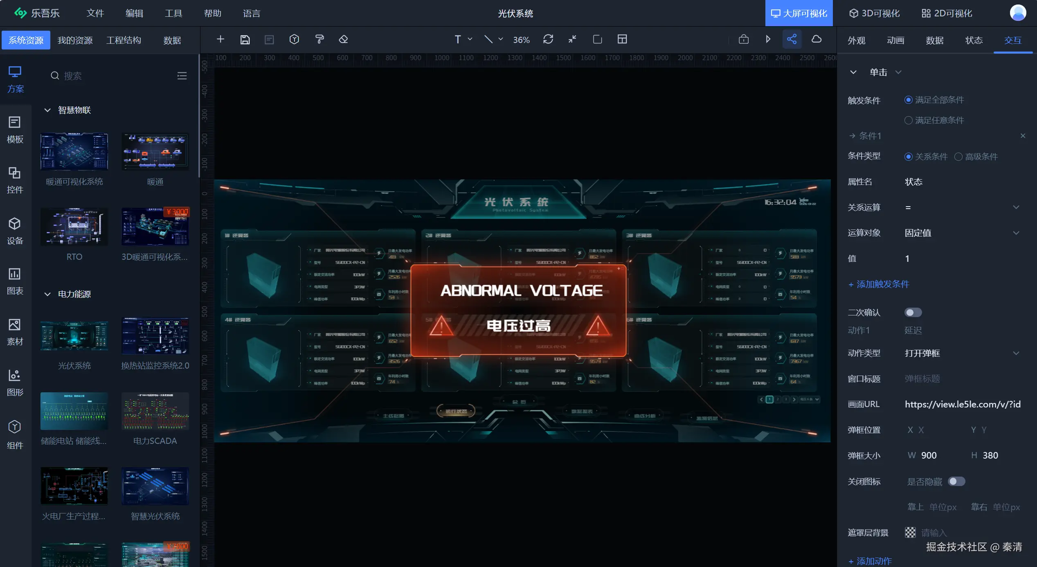The height and width of the screenshot is (567, 1037).
Task: Open the 设备 devices sidebar panel
Action: tap(15, 231)
